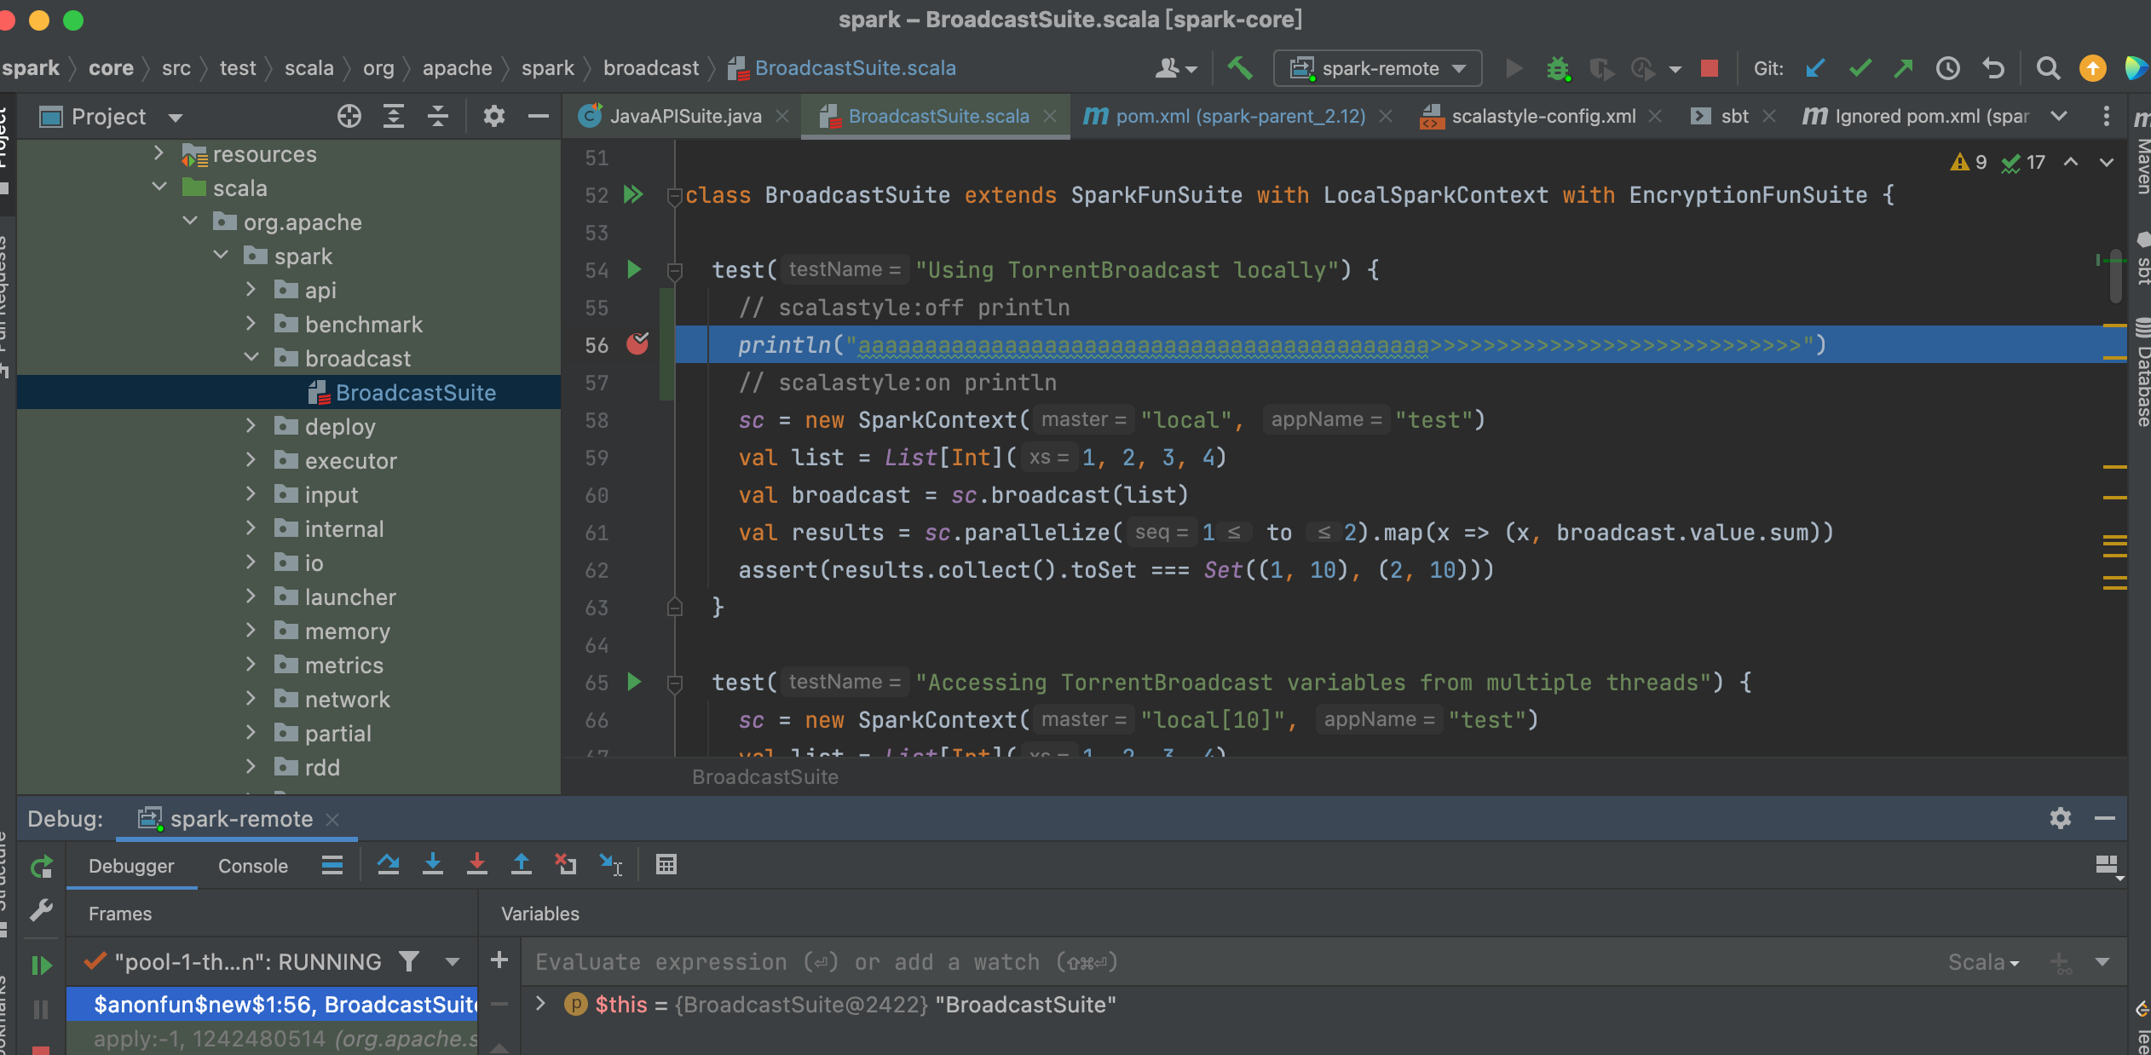Collapse the org.apache package
The width and height of the screenshot is (2151, 1055).
point(190,221)
